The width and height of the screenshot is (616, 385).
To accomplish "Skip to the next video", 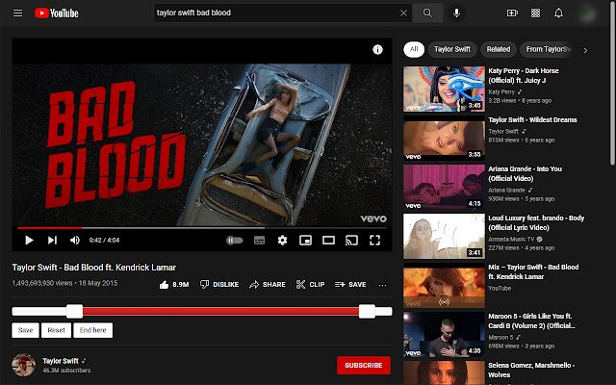I will [x=52, y=240].
